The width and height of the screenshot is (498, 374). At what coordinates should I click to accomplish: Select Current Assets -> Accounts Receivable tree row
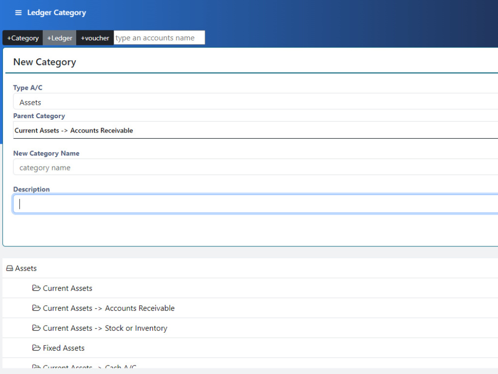250,308
